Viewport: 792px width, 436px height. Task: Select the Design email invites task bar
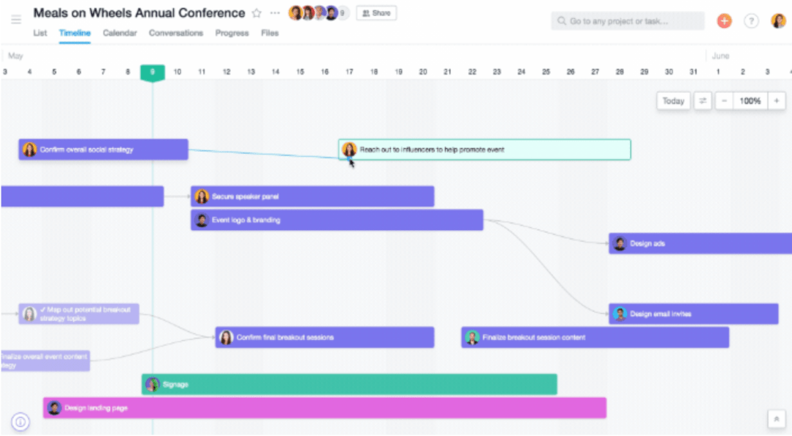point(694,314)
